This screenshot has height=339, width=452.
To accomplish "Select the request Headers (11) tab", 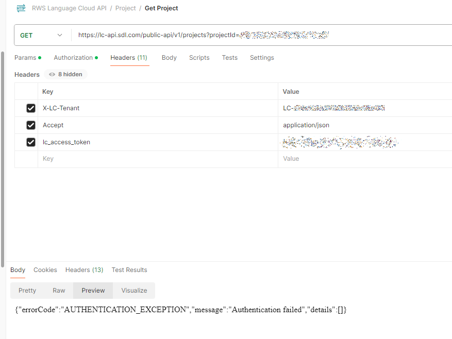I will pos(129,58).
